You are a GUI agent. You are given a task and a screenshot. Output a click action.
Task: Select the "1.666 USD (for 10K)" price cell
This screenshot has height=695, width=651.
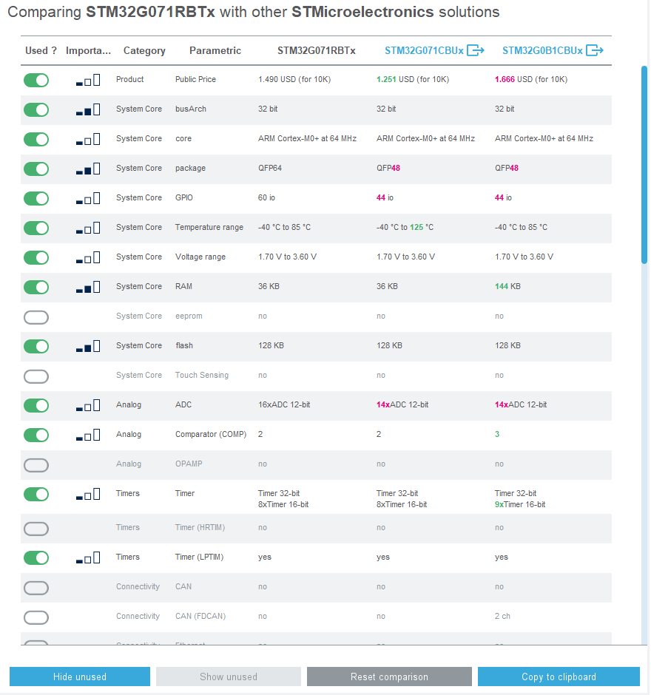point(531,79)
